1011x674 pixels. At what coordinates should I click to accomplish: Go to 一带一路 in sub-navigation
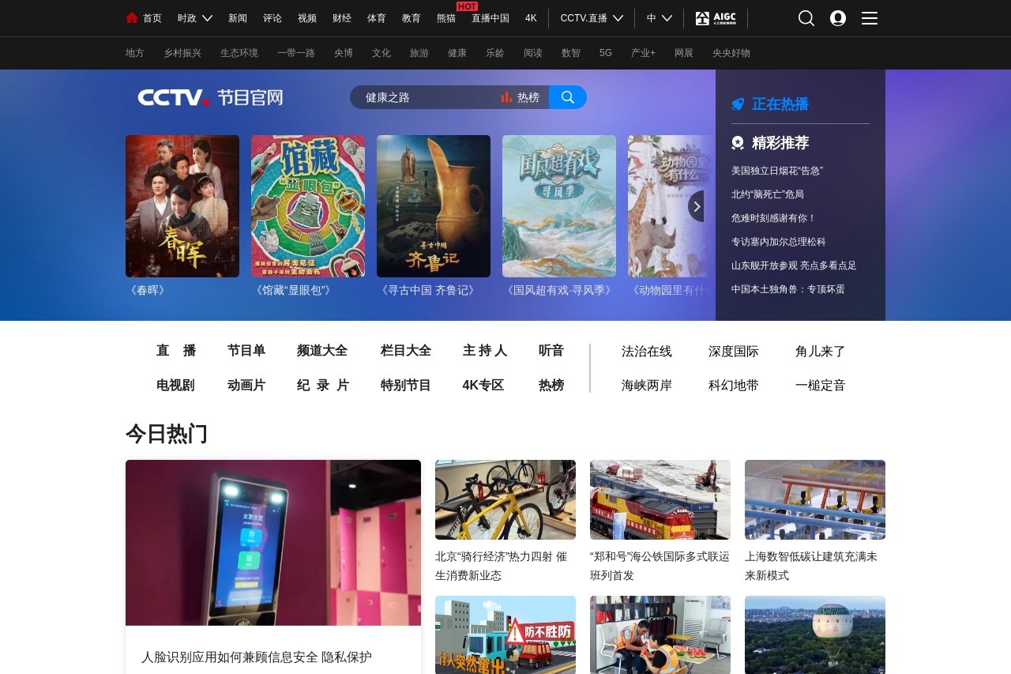click(x=296, y=53)
